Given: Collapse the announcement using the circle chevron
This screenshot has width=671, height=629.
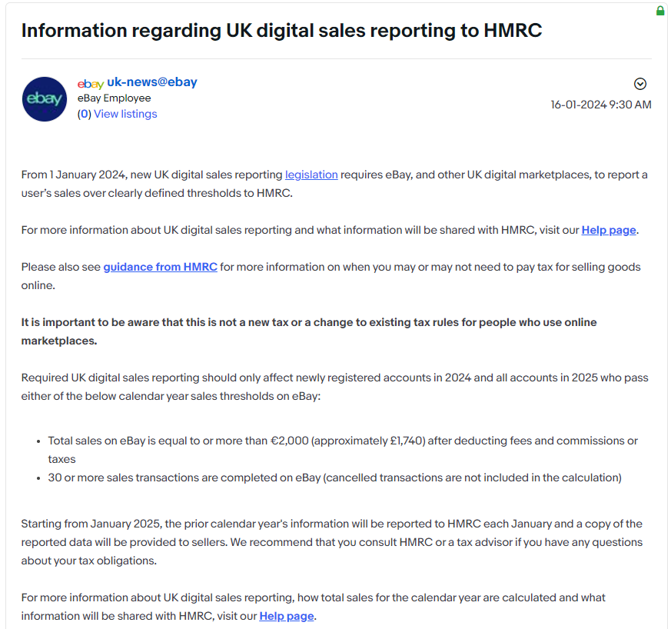Looking at the screenshot, I should tap(639, 84).
